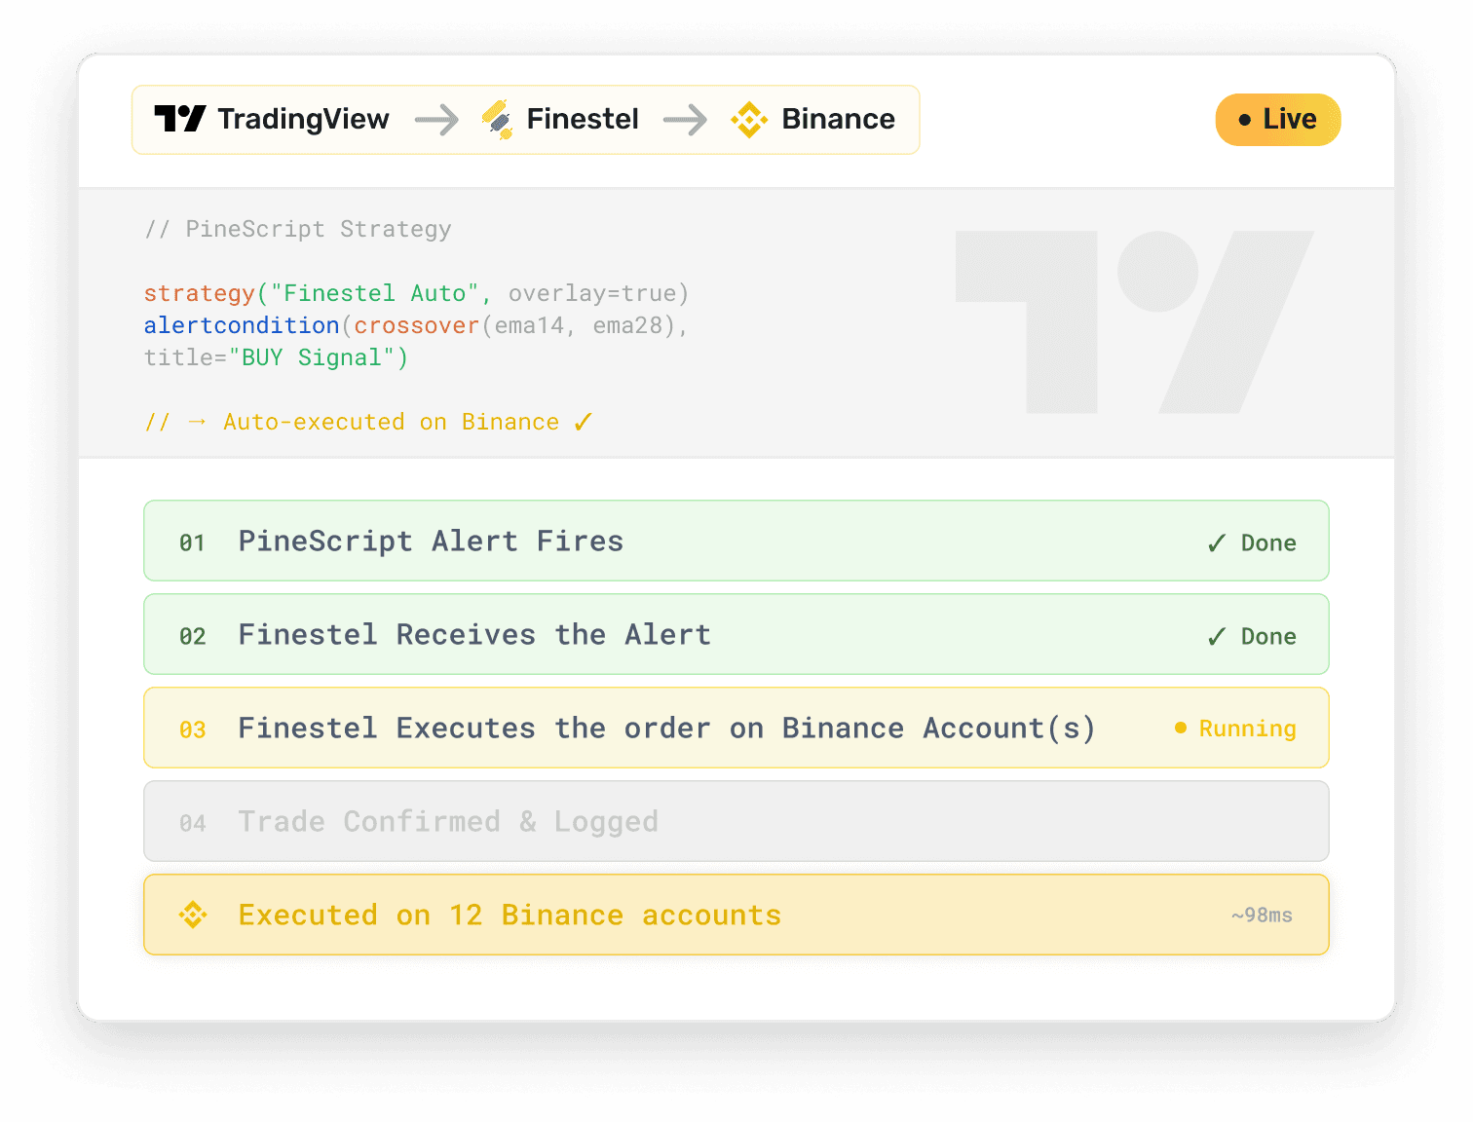This screenshot has width=1473, height=1122.
Task: Click the step number 02
Action: pyautogui.click(x=193, y=636)
